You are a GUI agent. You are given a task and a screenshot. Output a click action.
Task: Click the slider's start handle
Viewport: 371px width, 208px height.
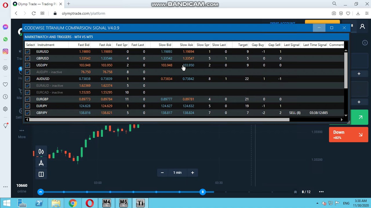41,192
